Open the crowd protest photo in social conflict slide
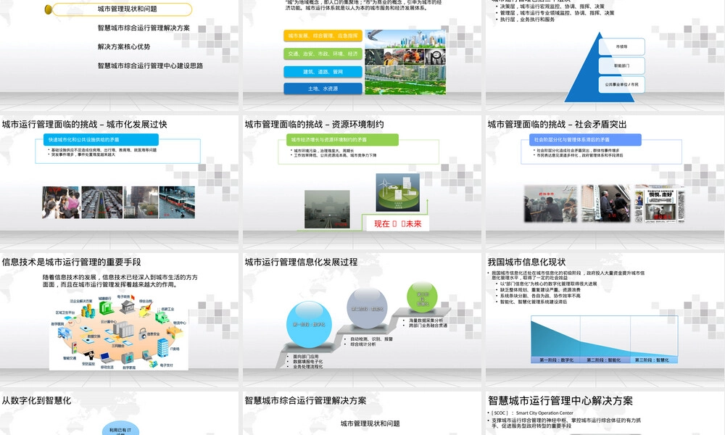The height and width of the screenshot is (435, 725). click(551, 204)
